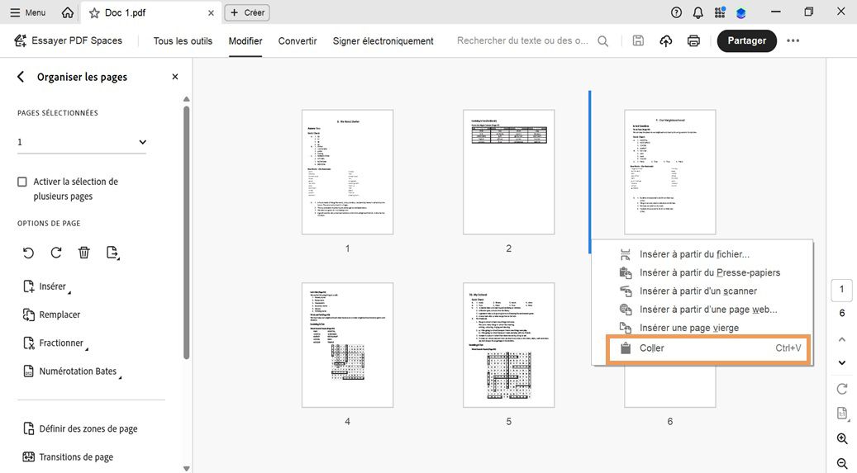Image resolution: width=857 pixels, height=473 pixels.
Task: Click the search magnifier icon
Action: pos(602,41)
